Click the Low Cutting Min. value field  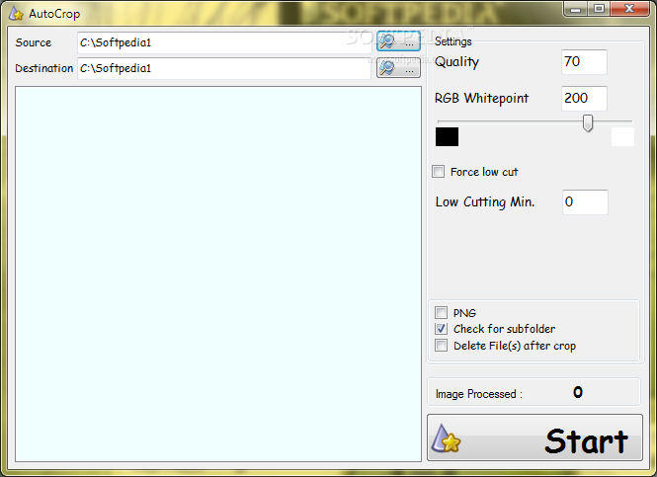pyautogui.click(x=585, y=202)
